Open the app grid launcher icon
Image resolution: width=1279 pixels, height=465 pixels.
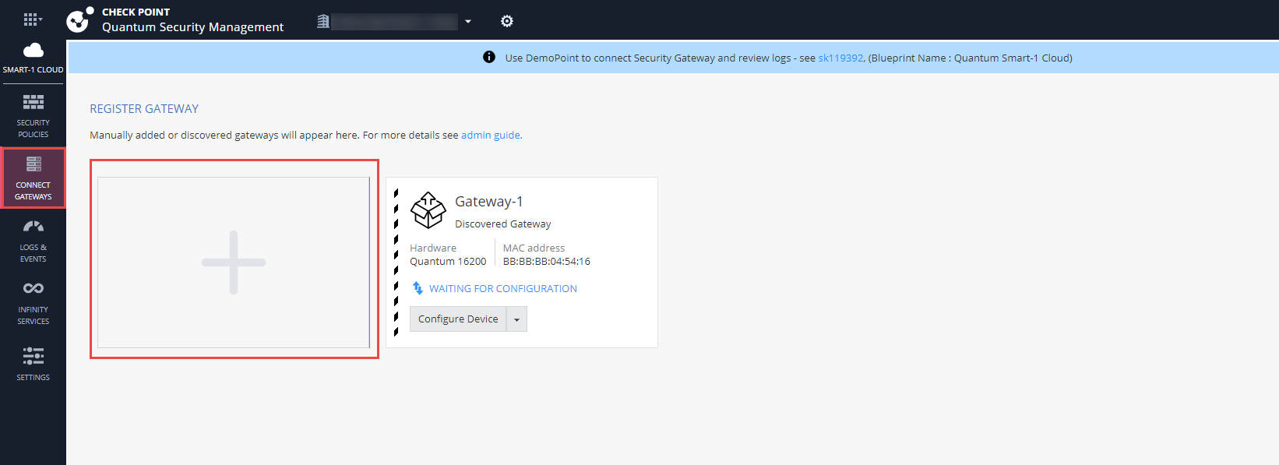point(32,20)
